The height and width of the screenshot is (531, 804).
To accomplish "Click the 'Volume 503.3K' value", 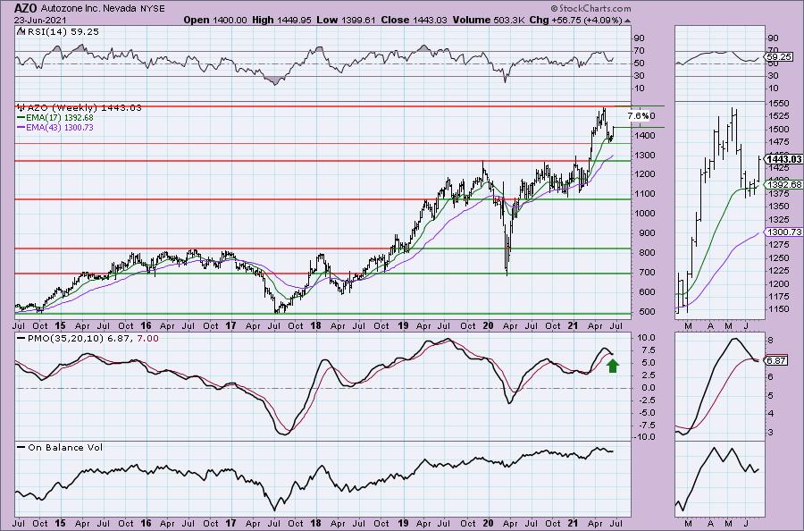I will (488, 20).
